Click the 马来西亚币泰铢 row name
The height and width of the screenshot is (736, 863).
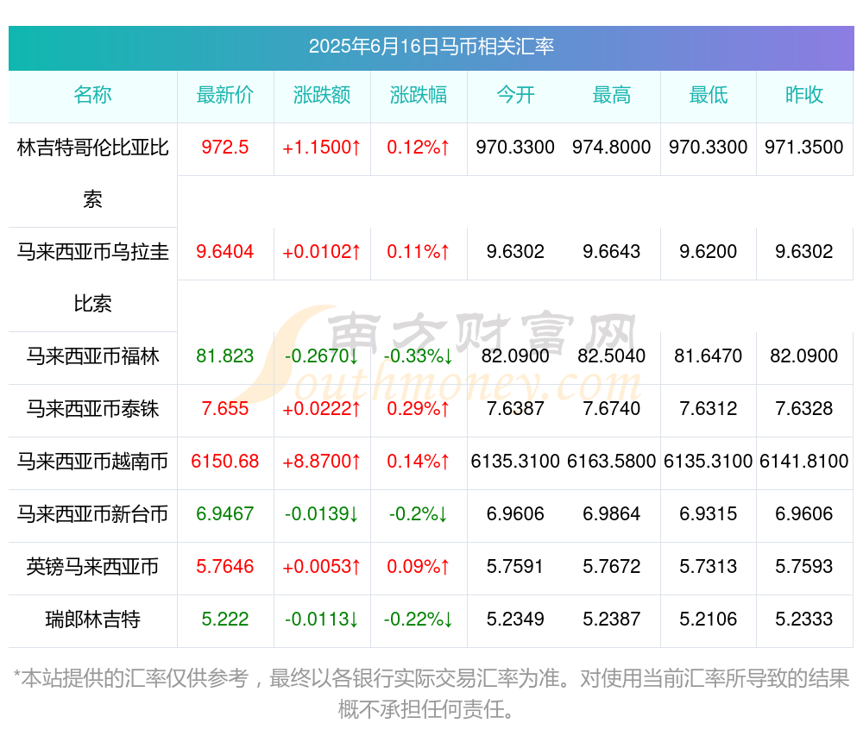tap(92, 409)
